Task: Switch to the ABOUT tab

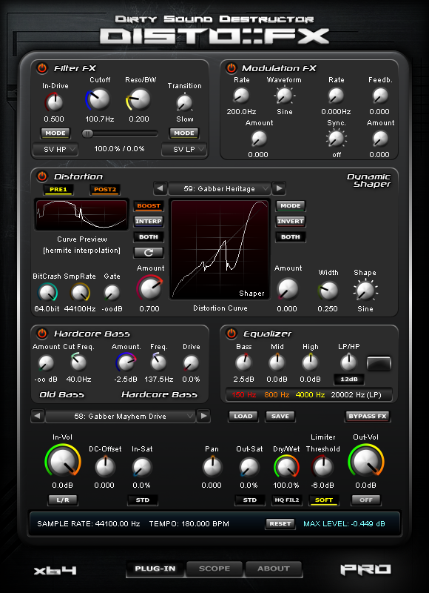Action: [x=273, y=569]
